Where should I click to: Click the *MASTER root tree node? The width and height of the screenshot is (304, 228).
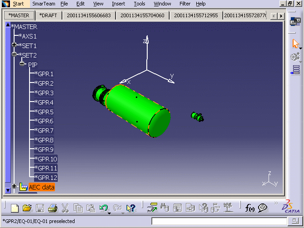tap(24, 27)
